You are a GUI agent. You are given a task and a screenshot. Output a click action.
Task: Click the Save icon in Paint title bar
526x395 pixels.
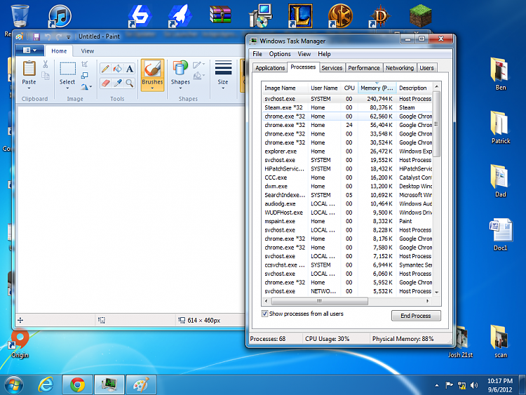click(36, 36)
